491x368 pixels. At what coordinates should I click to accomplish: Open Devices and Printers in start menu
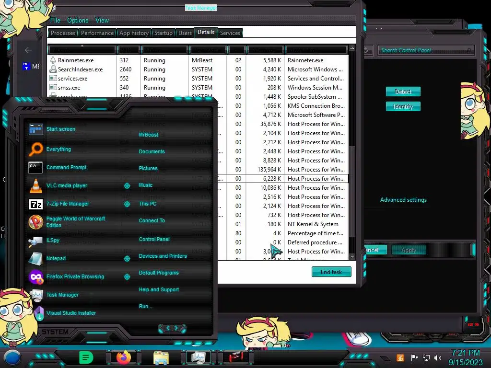tap(163, 256)
